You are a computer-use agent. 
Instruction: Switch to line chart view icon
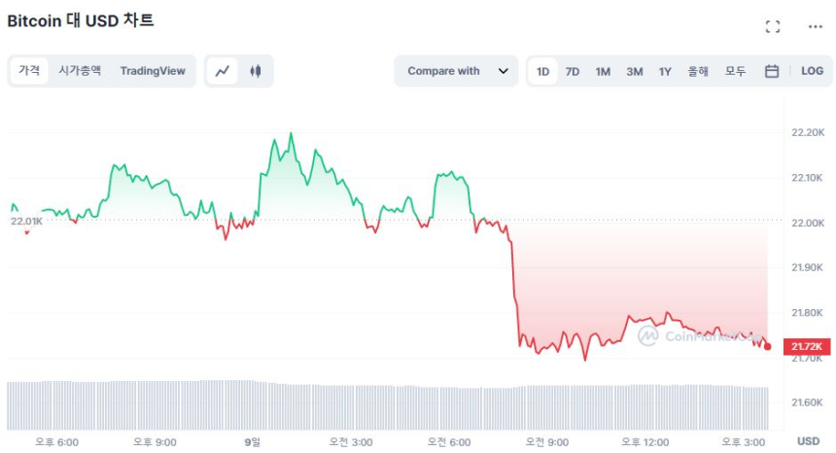click(x=223, y=71)
